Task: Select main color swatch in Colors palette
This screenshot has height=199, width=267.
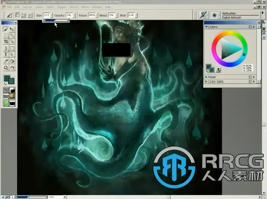Action: coord(208,67)
